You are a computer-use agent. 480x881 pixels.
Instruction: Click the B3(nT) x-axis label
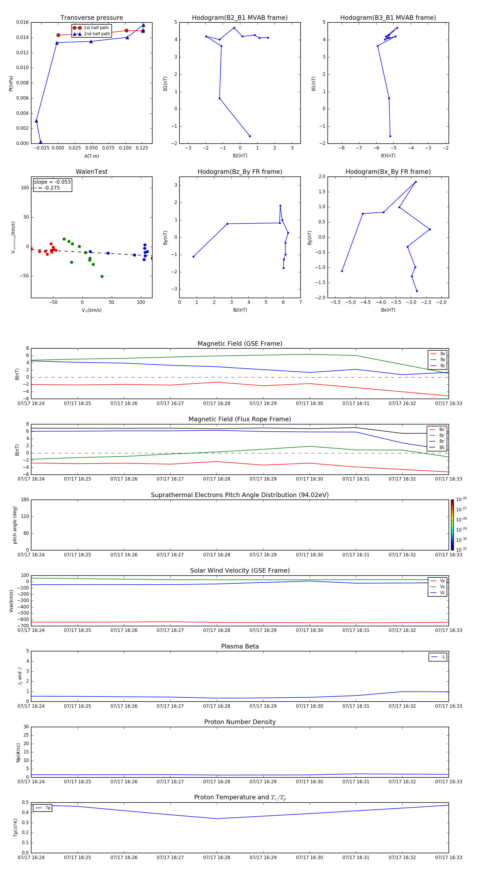pos(388,156)
